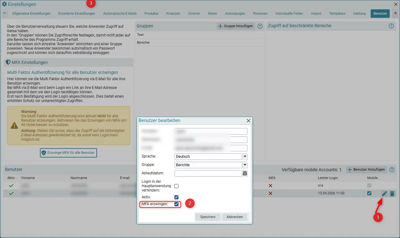
Task: Switch to the Zimmer tab
Action: [194, 13]
